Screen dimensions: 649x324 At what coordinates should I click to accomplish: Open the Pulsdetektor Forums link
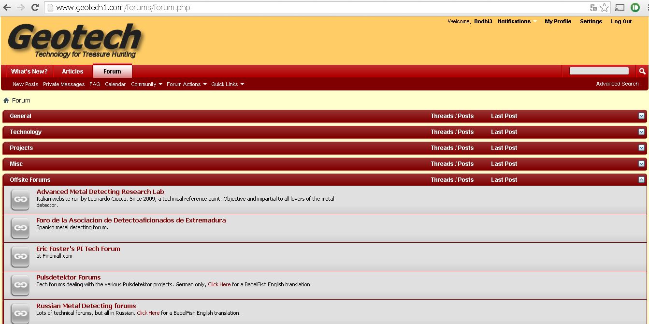69,278
